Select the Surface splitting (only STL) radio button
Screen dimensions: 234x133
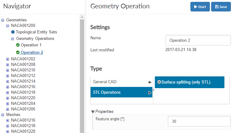pos(159,82)
